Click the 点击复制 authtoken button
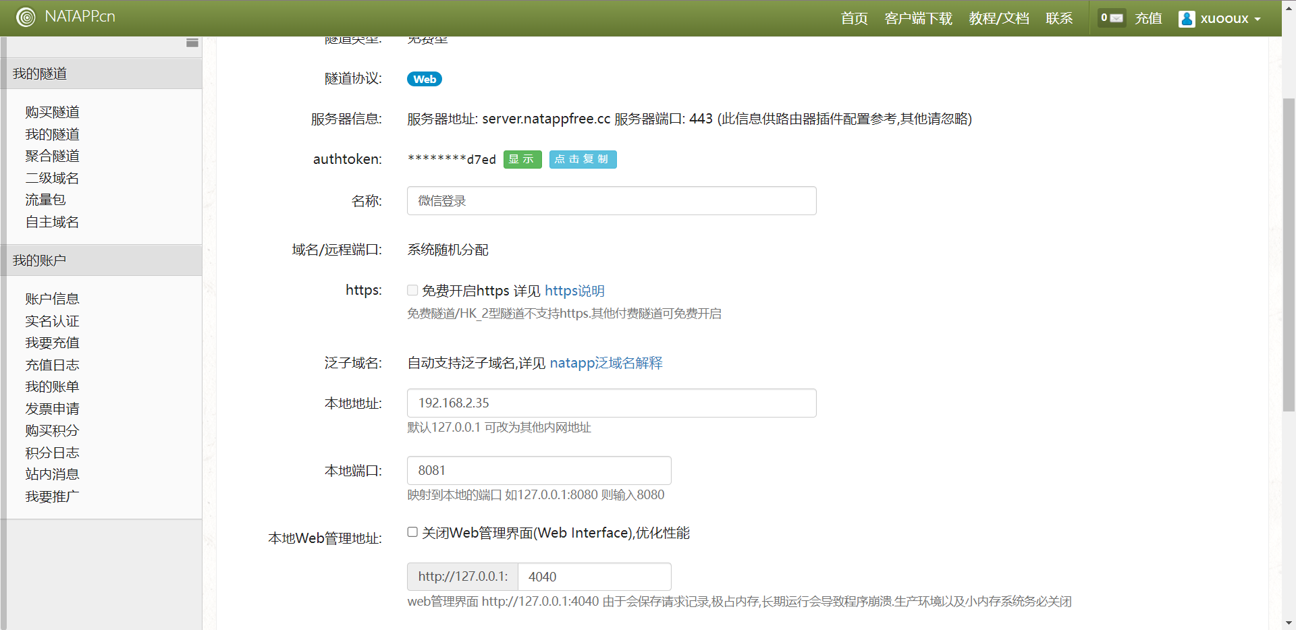Viewport: 1296px width, 630px height. (583, 159)
